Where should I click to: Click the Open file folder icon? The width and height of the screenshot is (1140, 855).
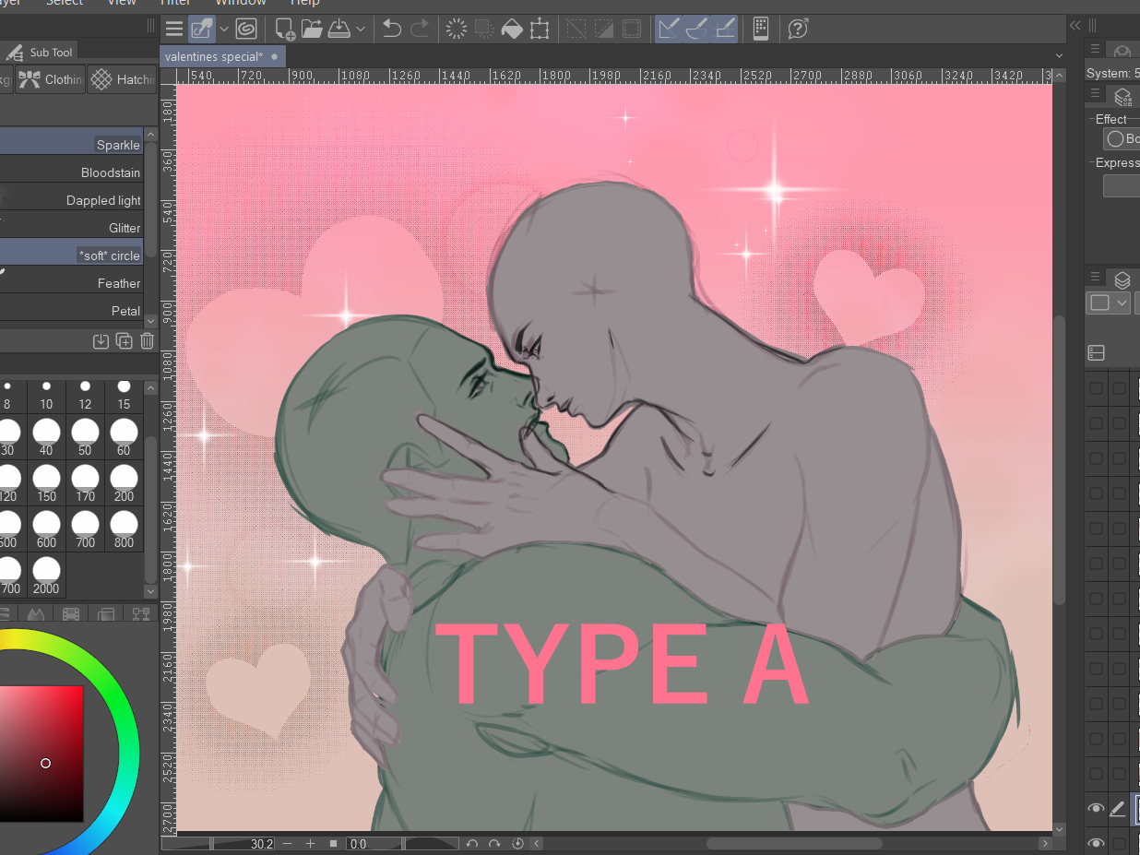[312, 30]
